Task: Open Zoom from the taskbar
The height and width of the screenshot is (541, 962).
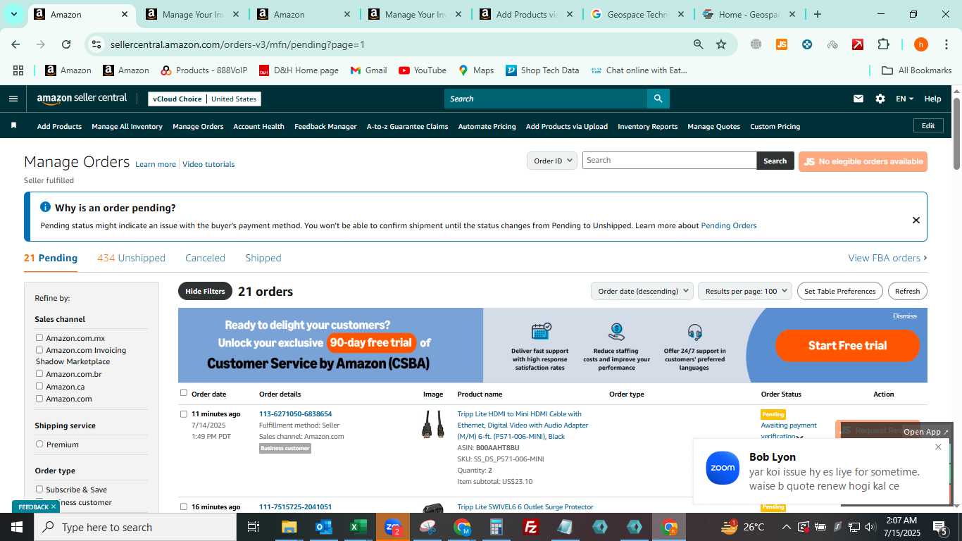Action: (393, 527)
